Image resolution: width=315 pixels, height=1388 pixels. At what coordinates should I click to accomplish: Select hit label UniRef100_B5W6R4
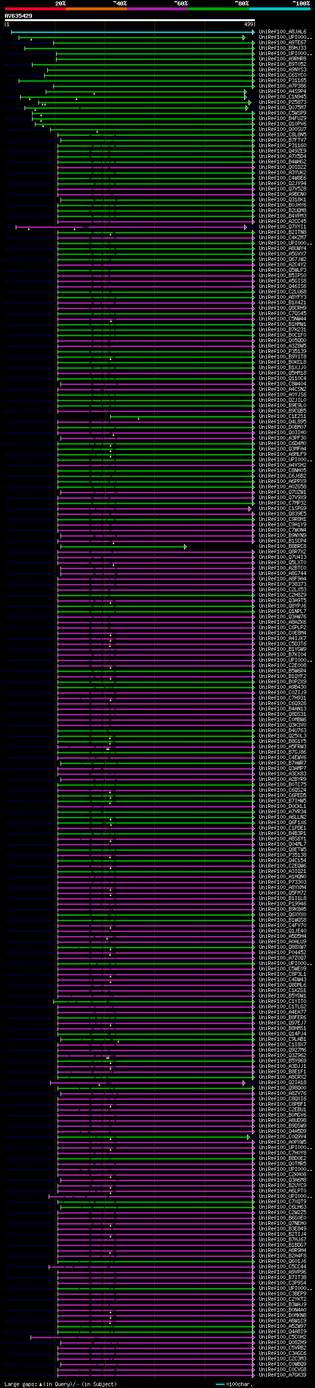coord(283,670)
